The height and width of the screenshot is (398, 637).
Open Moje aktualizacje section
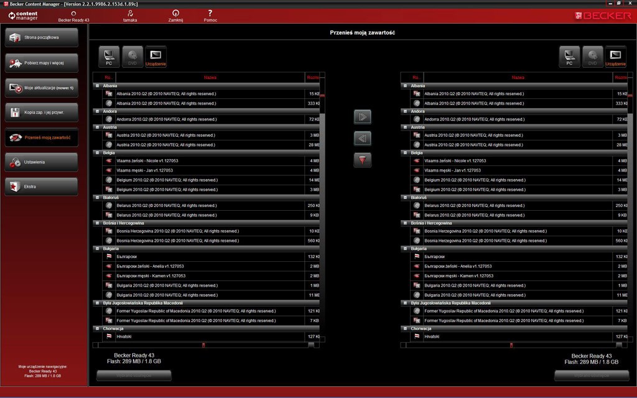(42, 88)
